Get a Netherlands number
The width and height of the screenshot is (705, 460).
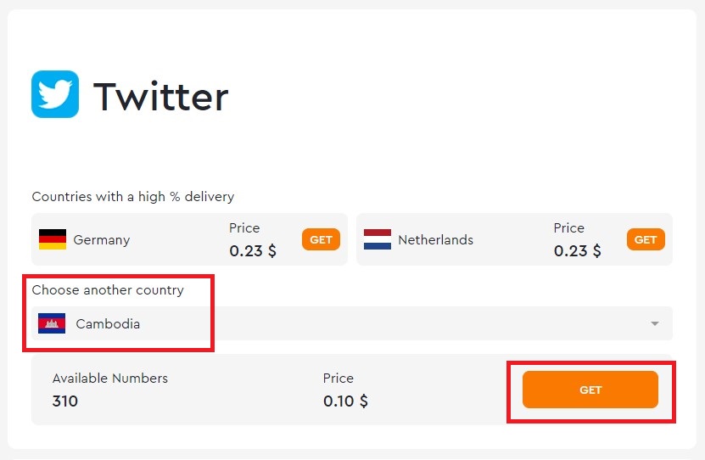(x=646, y=239)
